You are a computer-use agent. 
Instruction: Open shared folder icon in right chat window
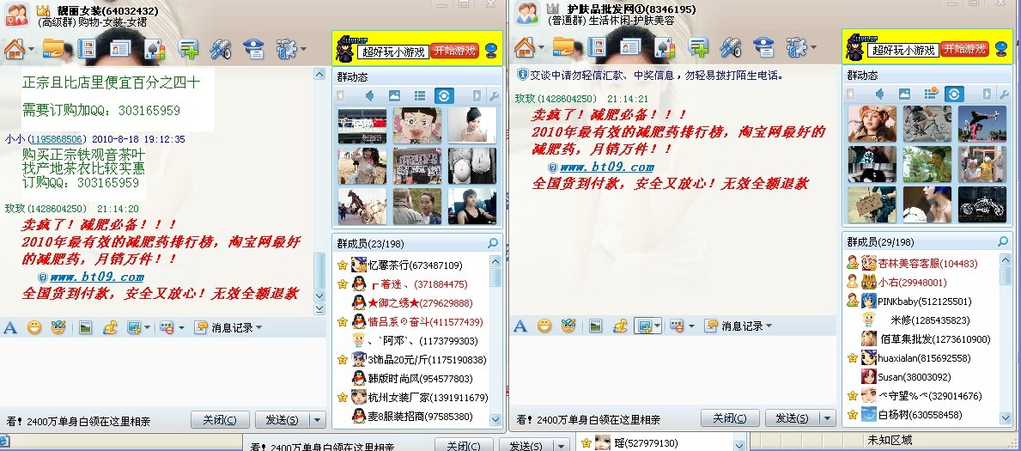[x=564, y=47]
